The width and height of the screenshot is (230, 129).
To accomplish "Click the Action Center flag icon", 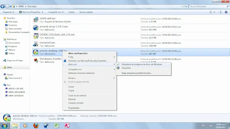I will (x=203, y=126).
